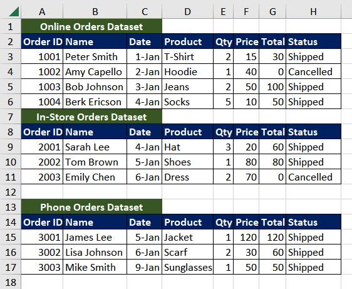Click the Scarf product cell
Image resolution: width=352 pixels, height=289 pixels.
pyautogui.click(x=187, y=252)
